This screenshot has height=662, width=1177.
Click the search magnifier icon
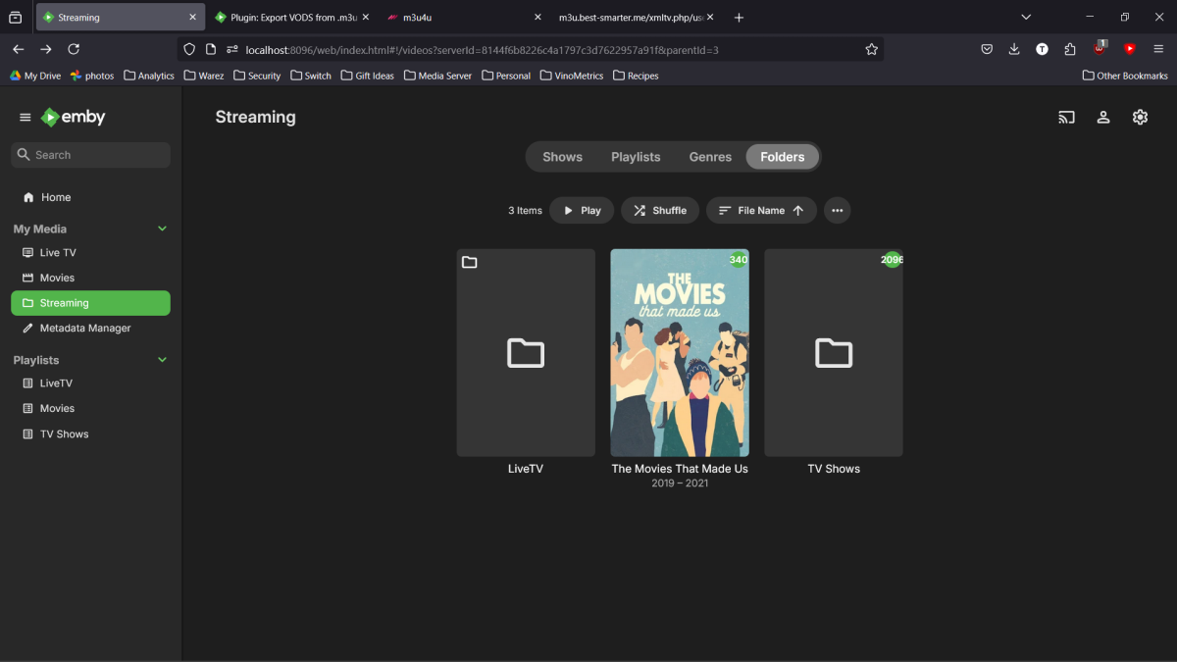(24, 155)
